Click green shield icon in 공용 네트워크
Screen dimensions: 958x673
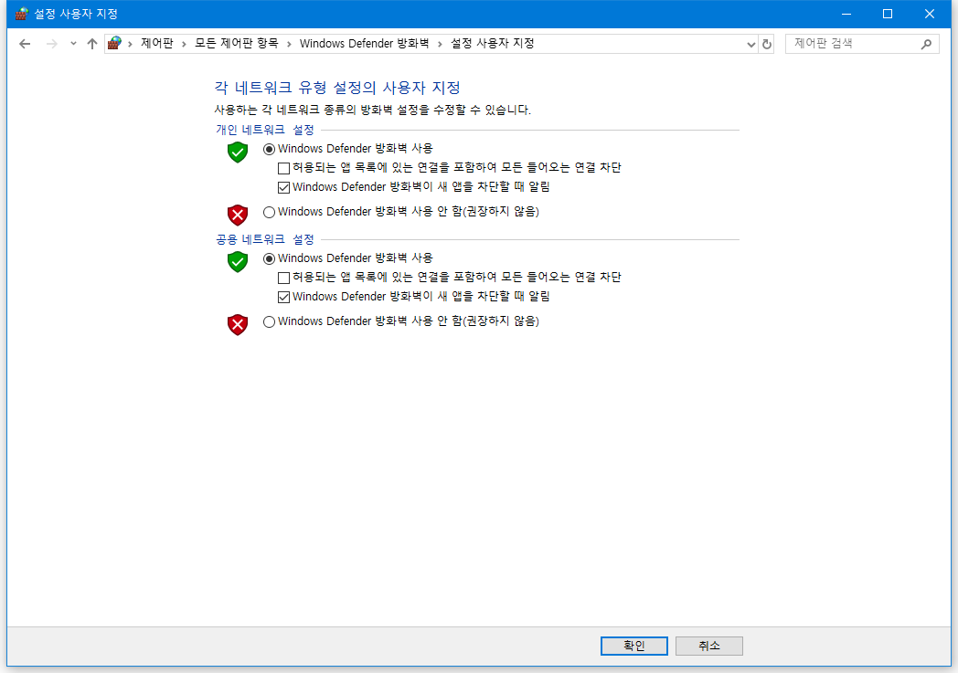coord(238,262)
